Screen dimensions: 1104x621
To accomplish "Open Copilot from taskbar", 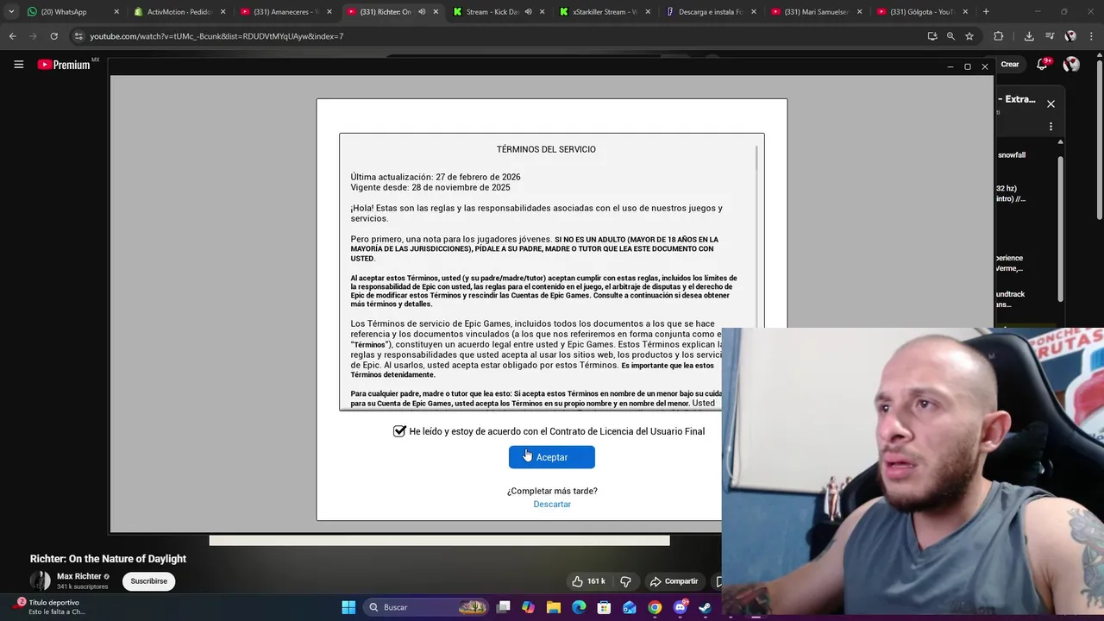I will (529, 607).
